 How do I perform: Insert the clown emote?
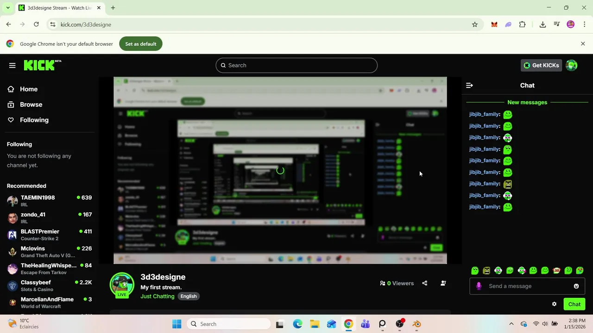click(x=556, y=271)
